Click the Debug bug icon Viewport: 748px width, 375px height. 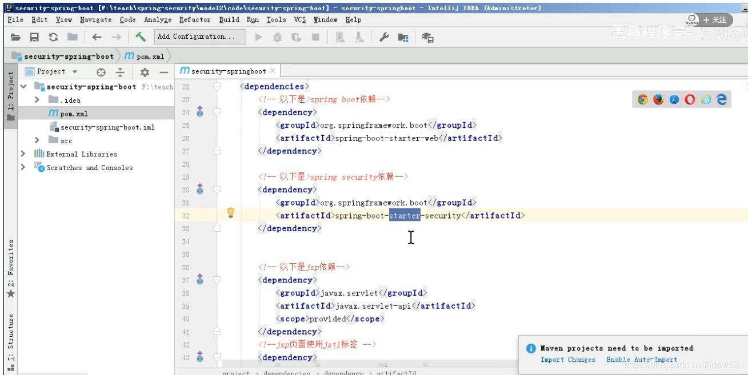[x=277, y=37]
